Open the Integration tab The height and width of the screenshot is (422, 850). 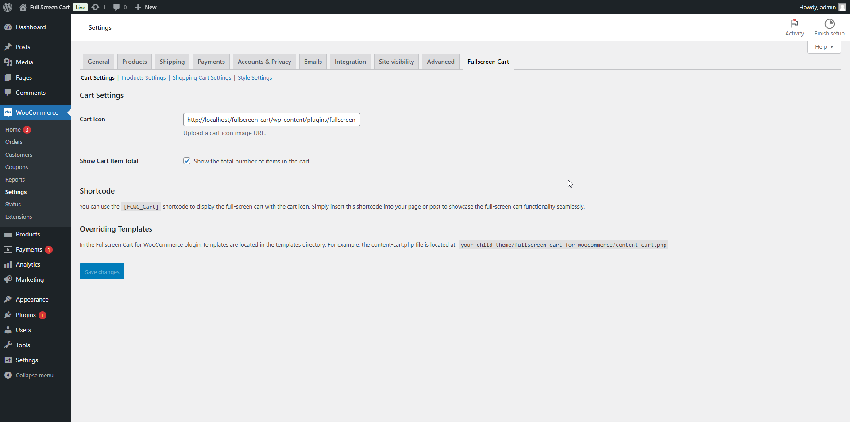350,62
